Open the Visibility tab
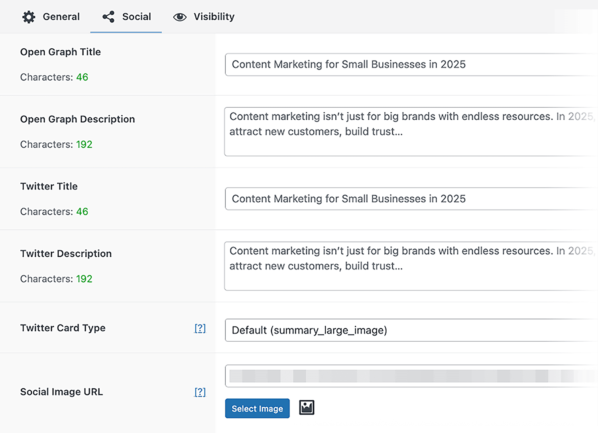Image resolution: width=598 pixels, height=433 pixels. point(204,17)
